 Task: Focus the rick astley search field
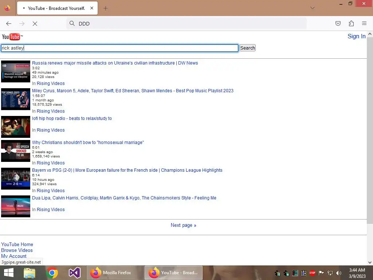coord(119,48)
